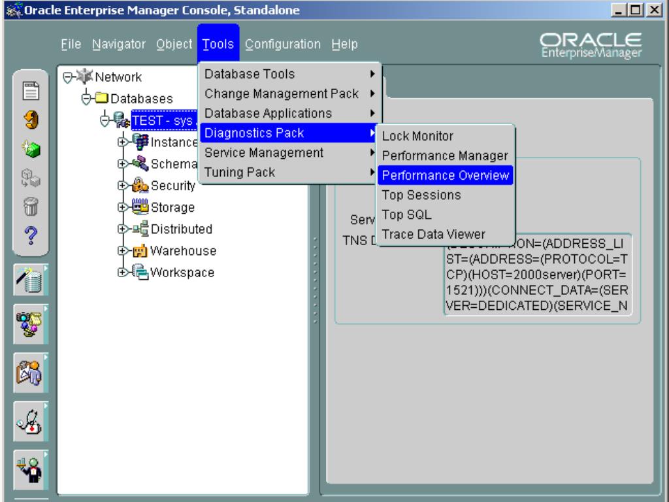669x502 pixels.
Task: Click the Storage node icon
Action: pyautogui.click(x=140, y=207)
